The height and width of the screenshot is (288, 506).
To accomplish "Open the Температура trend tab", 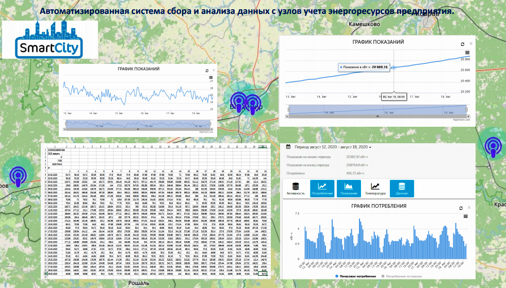I will pos(375,189).
